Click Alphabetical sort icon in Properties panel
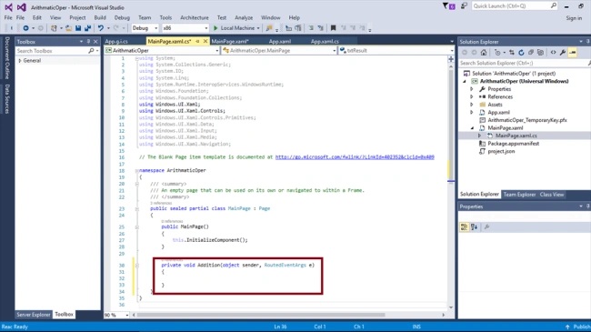This screenshot has width=591, height=332. tap(474, 226)
